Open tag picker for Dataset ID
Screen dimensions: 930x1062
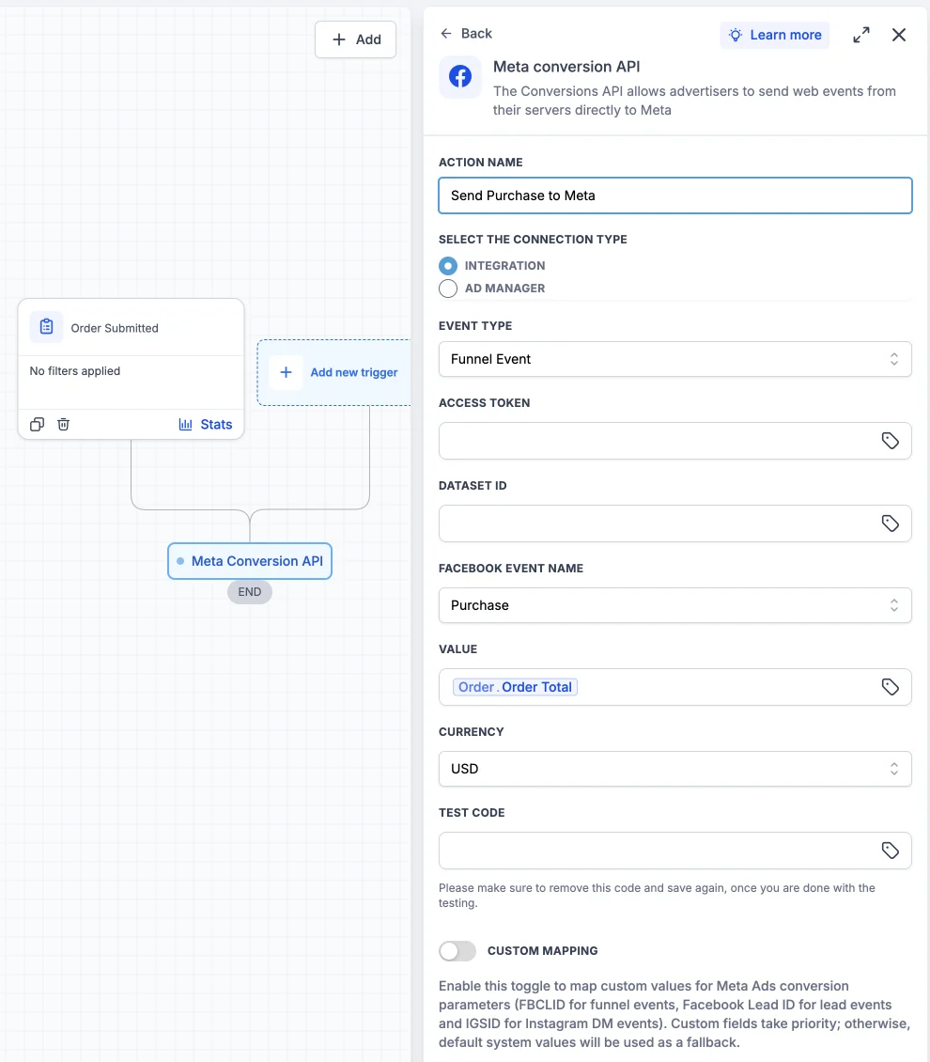[890, 523]
